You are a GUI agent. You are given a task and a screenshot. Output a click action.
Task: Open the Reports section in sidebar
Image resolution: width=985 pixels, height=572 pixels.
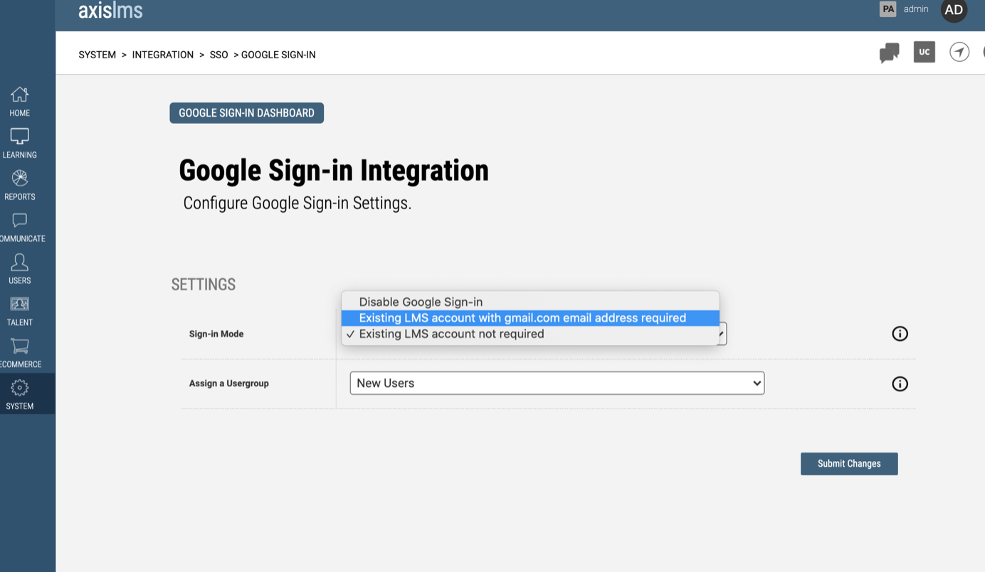20,186
